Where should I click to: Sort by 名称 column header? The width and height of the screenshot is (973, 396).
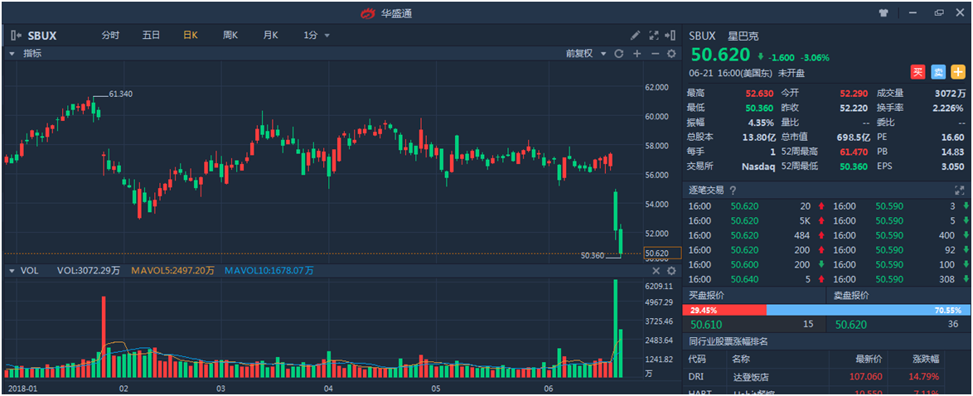coord(741,359)
